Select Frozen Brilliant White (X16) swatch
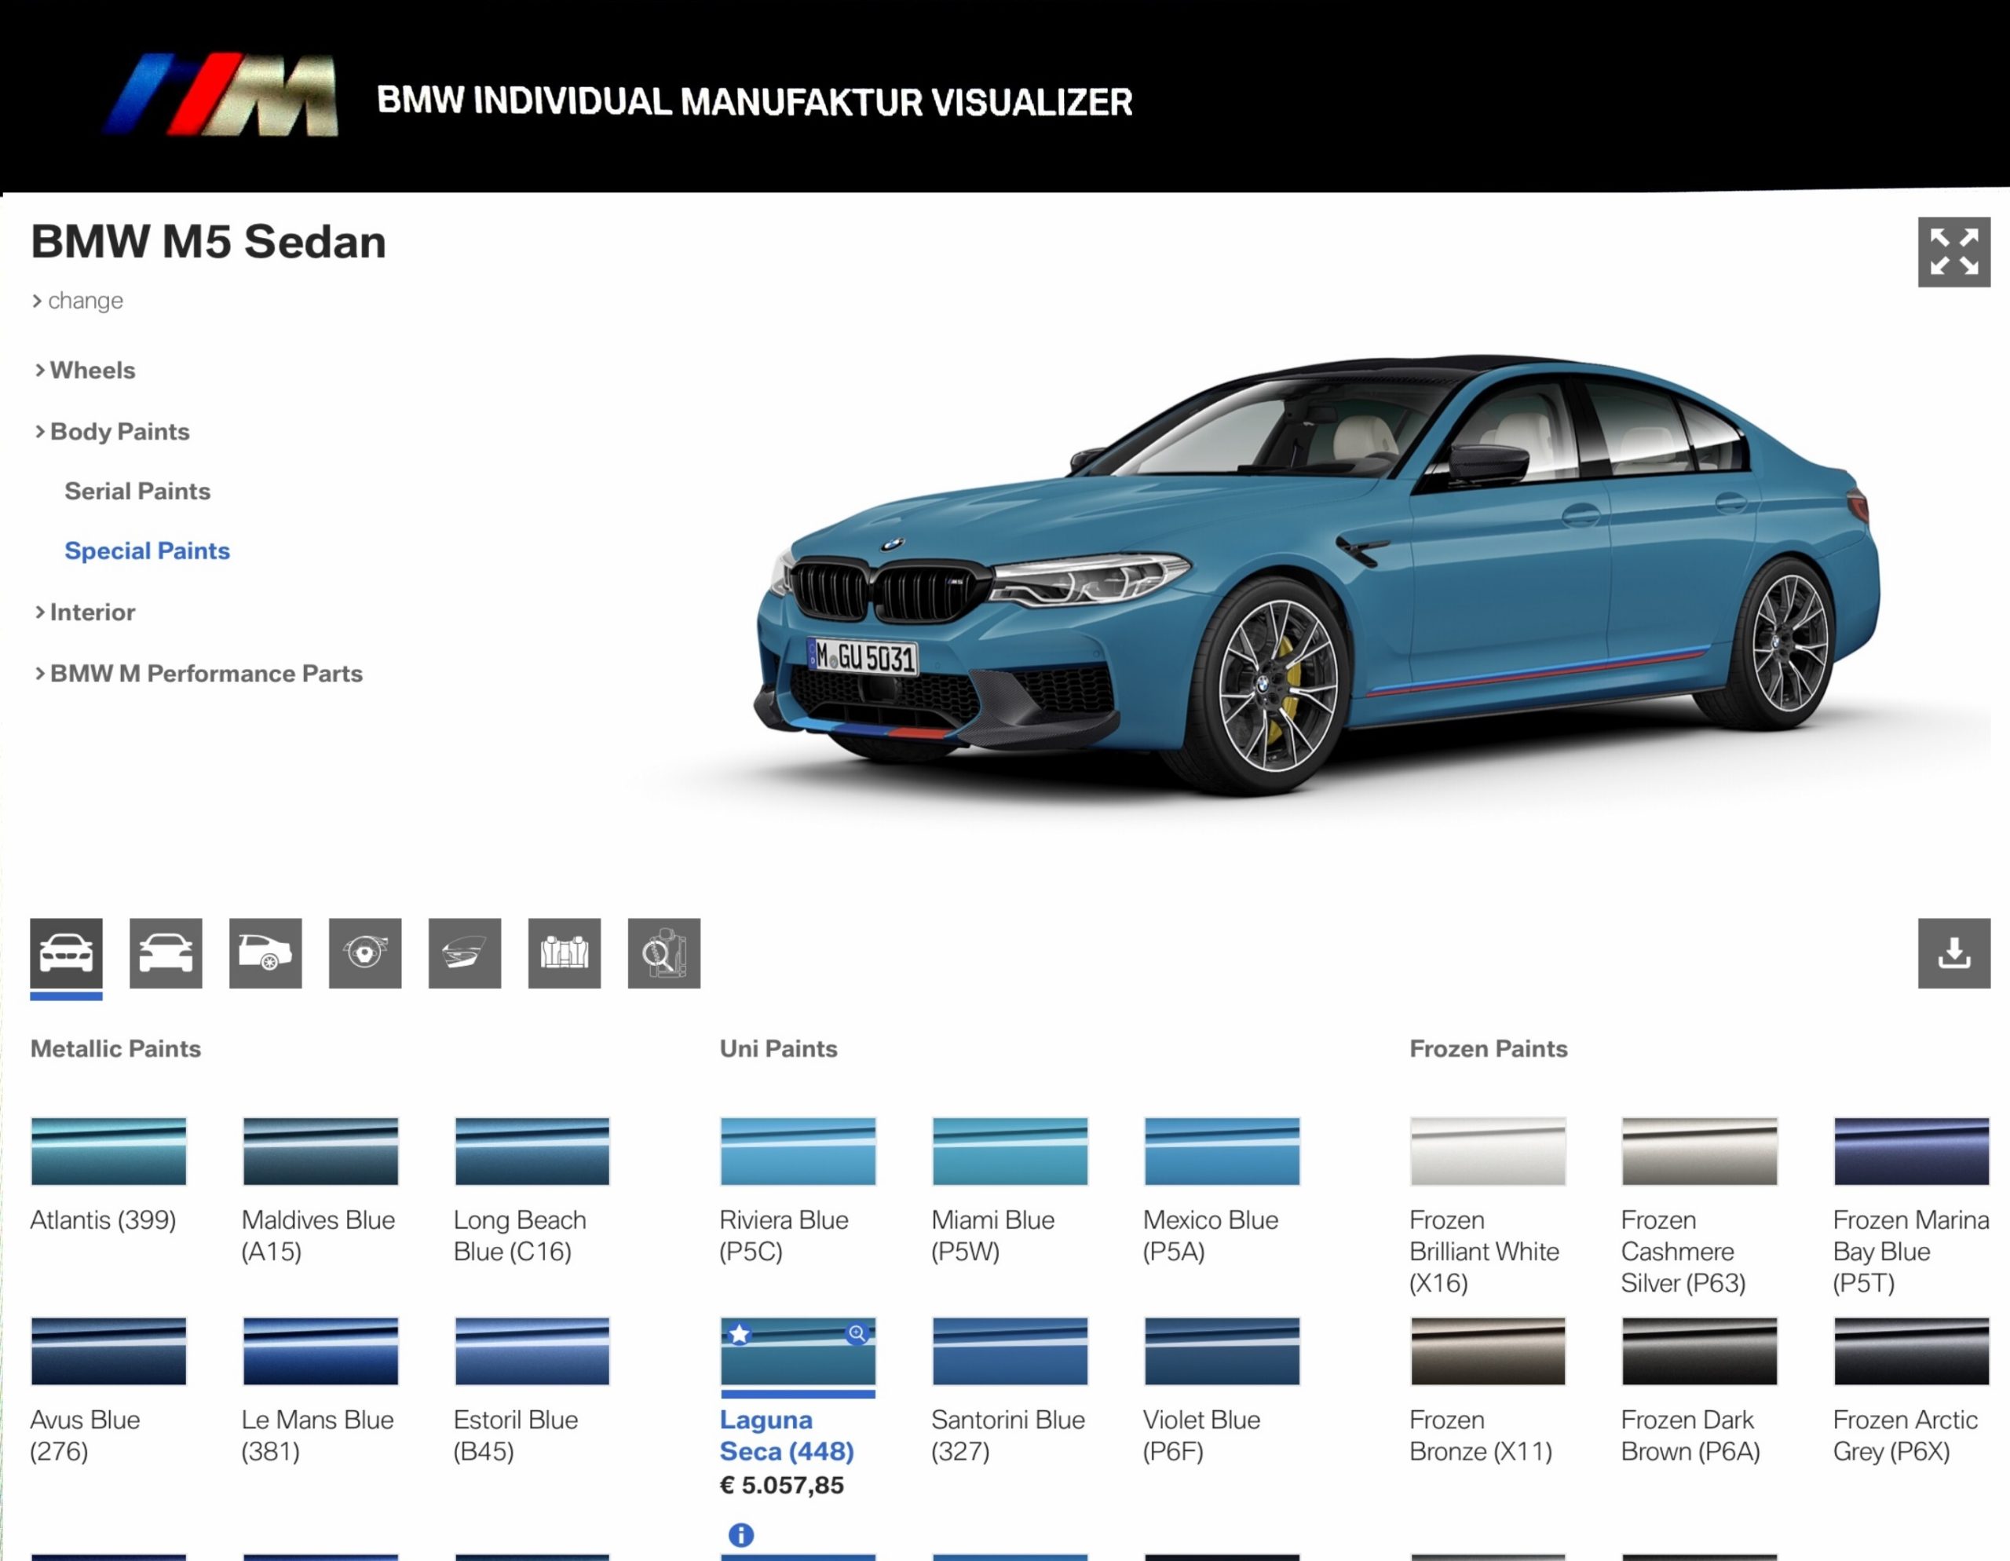The image size is (2010, 1561). pyautogui.click(x=1488, y=1151)
